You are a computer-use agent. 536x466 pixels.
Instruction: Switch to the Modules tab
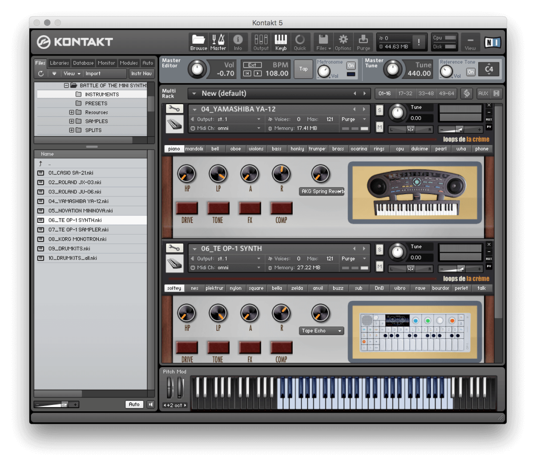point(129,63)
